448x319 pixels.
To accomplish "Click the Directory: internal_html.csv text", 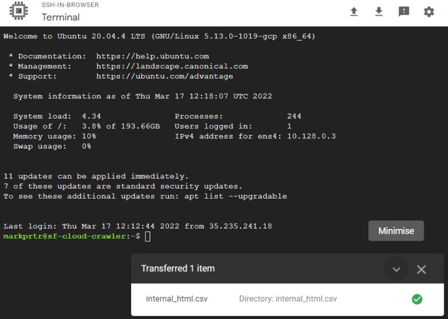I will tap(288, 299).
